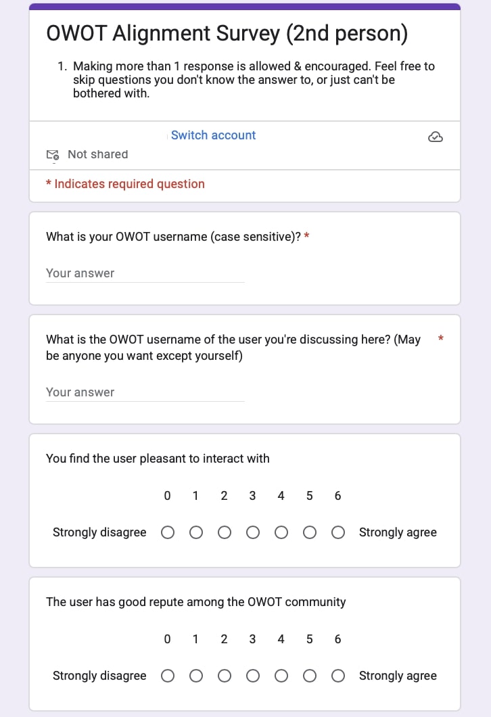
Task: Choose 1 for good repute question
Action: click(x=196, y=676)
